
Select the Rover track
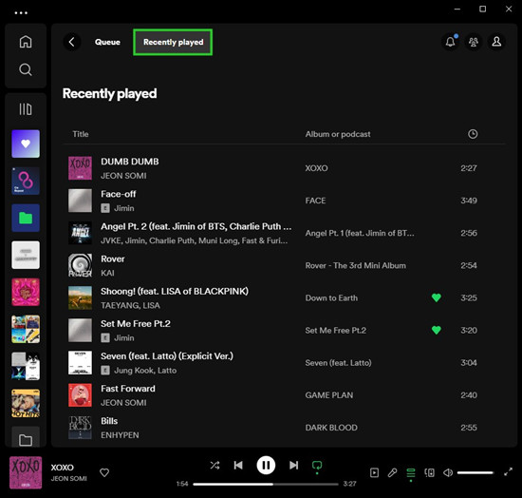click(x=113, y=259)
